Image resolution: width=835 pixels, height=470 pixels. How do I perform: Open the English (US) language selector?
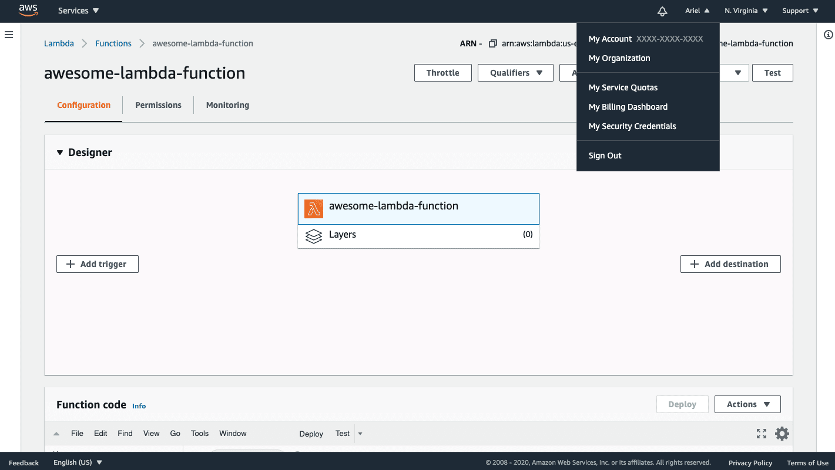coord(78,462)
